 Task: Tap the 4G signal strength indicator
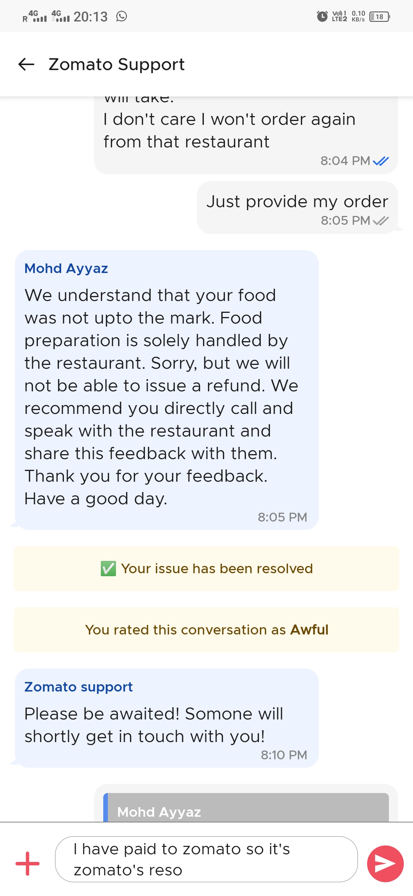[39, 16]
